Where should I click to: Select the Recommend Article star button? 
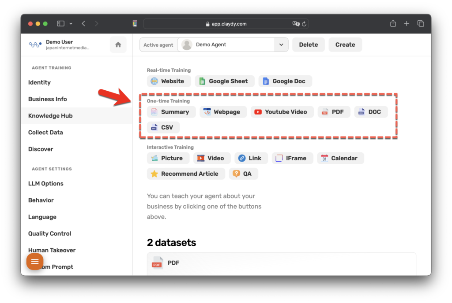coord(185,174)
